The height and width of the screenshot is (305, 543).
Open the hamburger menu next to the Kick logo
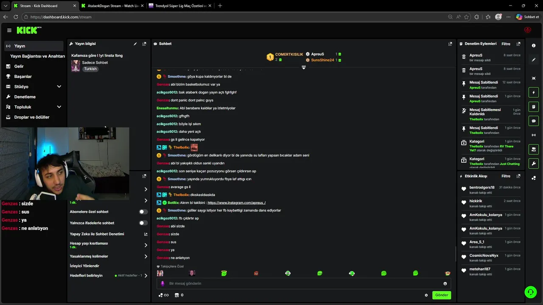(9, 30)
